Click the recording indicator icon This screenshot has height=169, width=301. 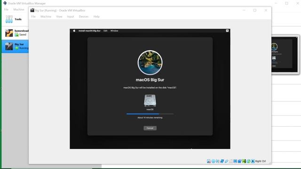click(239, 161)
